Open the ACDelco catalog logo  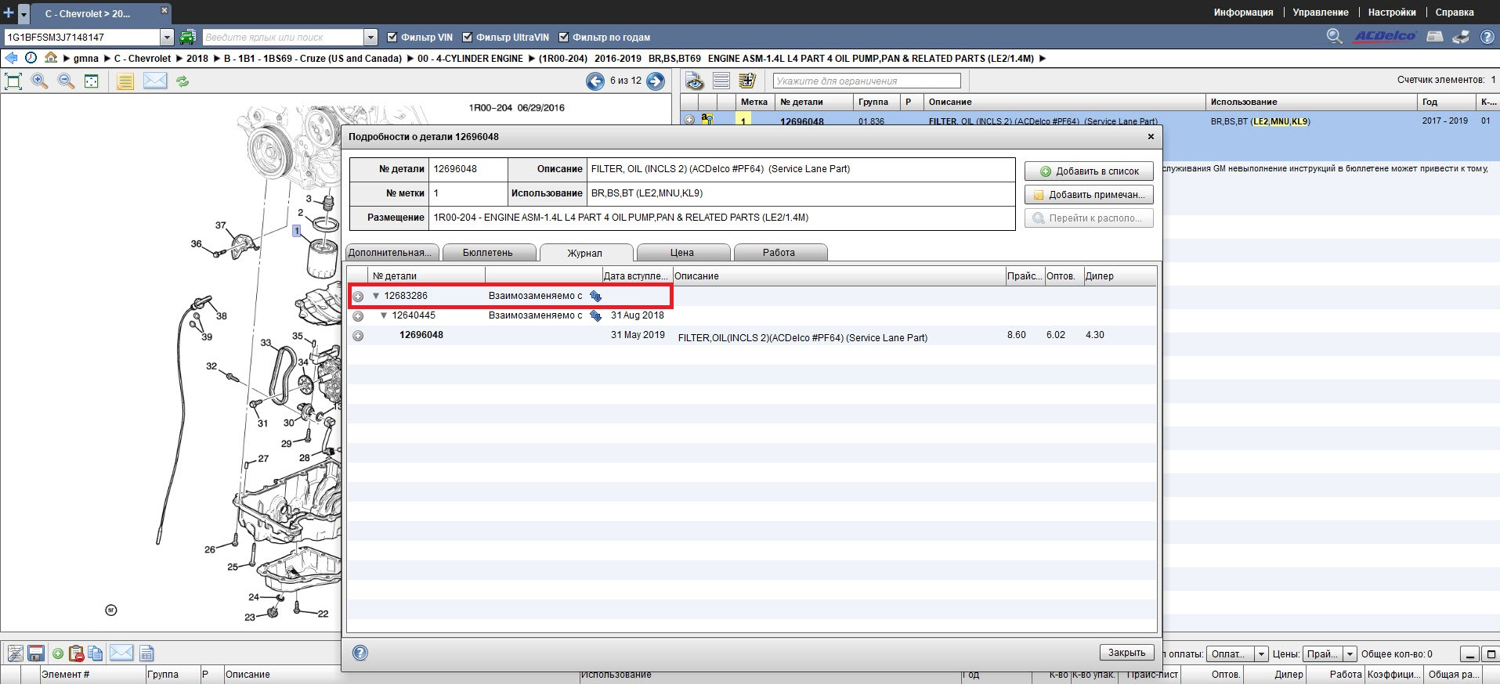[x=1385, y=37]
